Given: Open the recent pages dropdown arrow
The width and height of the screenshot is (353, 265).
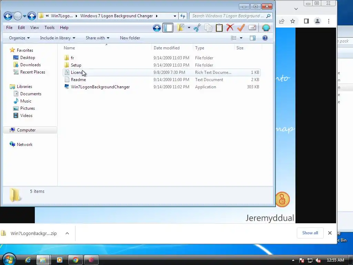Looking at the screenshot, I should [x=24, y=16].
